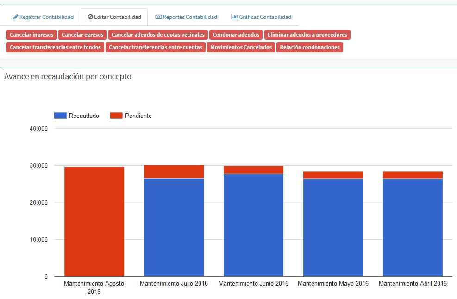
Task: Select the Condonar adeudos button
Action: point(236,35)
